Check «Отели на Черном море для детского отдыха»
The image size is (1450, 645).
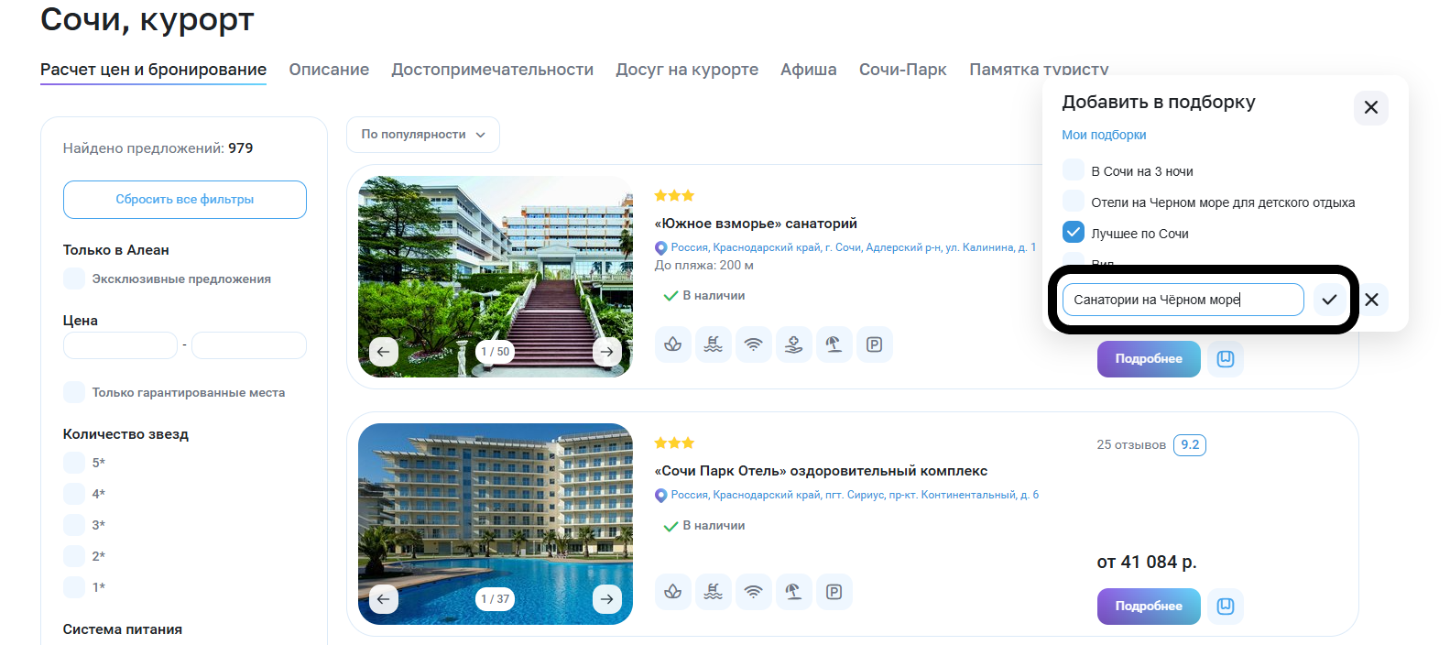click(1074, 202)
